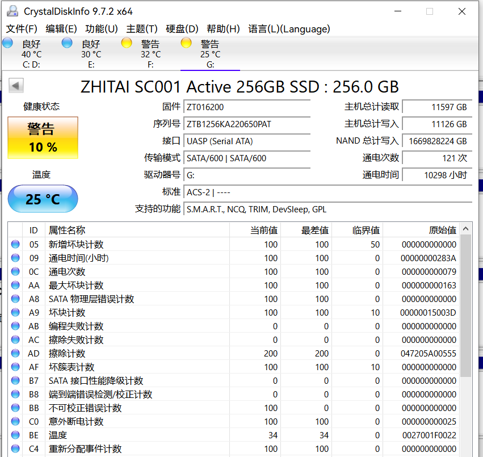
Task: Click the serial number field ZTB1256KA220650PAT
Action: [247, 124]
